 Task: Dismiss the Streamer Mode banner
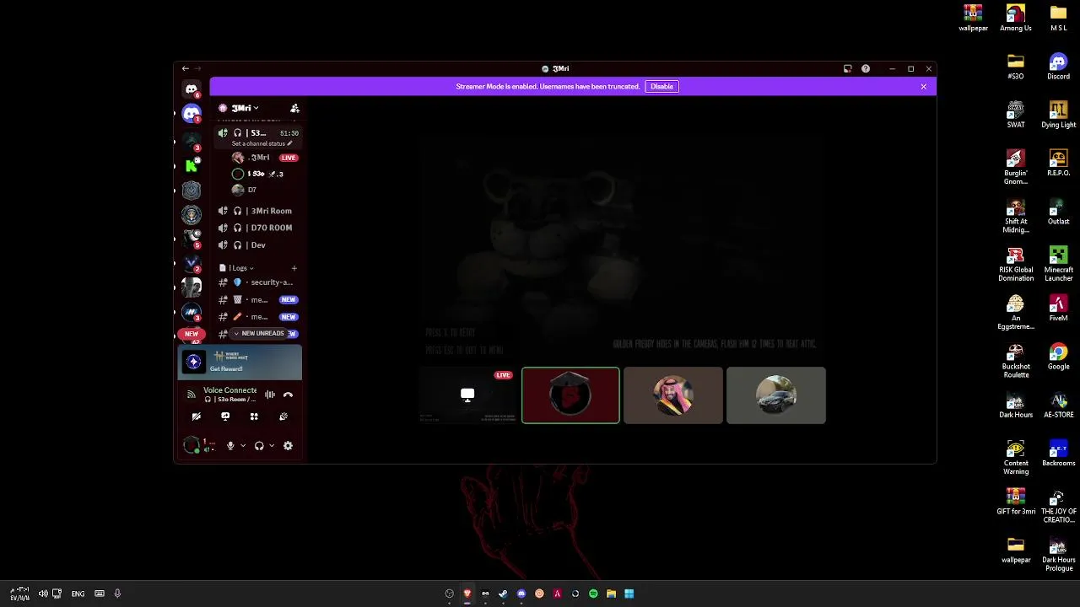924,87
